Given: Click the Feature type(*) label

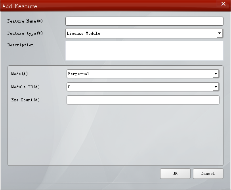Looking at the screenshot, I should tap(25, 33).
